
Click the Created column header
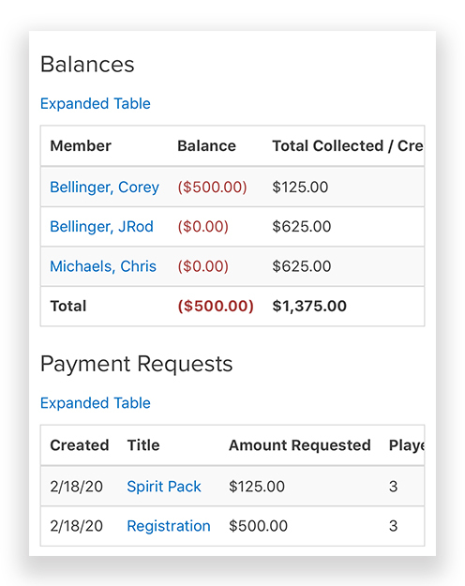[x=80, y=445]
